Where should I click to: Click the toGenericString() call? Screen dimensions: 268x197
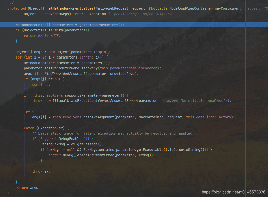click(x=187, y=150)
